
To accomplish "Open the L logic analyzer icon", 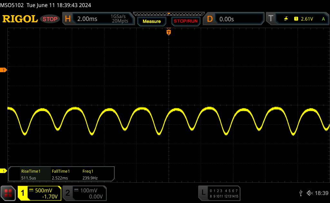I will tap(203, 193).
